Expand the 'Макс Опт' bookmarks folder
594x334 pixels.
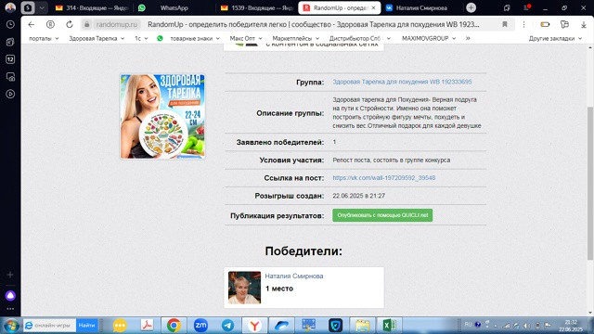[246, 38]
